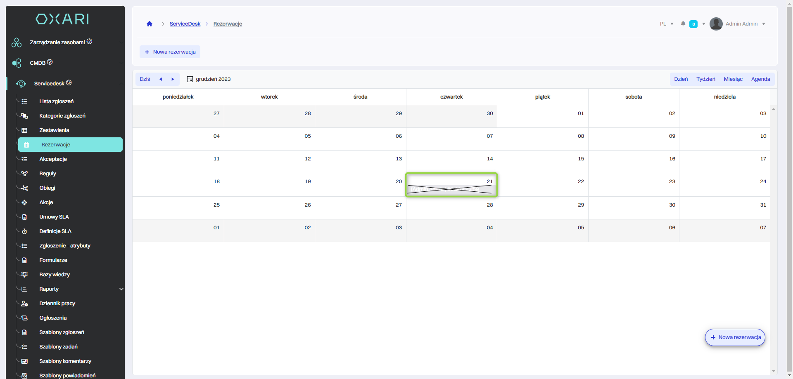Open the PL language dropdown

click(667, 24)
